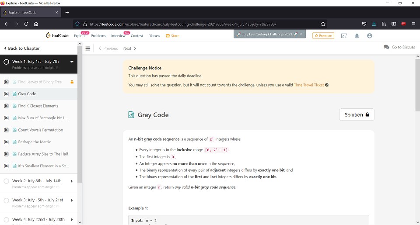The image size is (420, 225).
Task: Click the main page vertical scrollbar thumb
Action: pos(417,85)
